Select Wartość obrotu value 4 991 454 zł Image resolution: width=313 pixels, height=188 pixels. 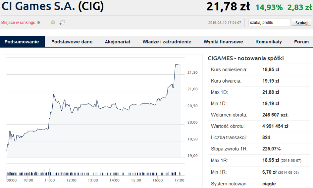click(275, 126)
